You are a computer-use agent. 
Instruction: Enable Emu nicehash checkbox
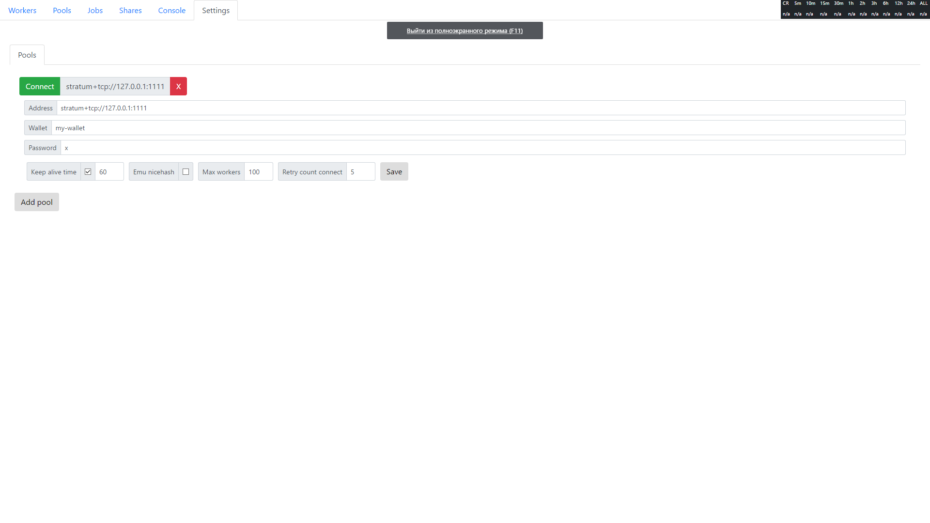tap(186, 171)
